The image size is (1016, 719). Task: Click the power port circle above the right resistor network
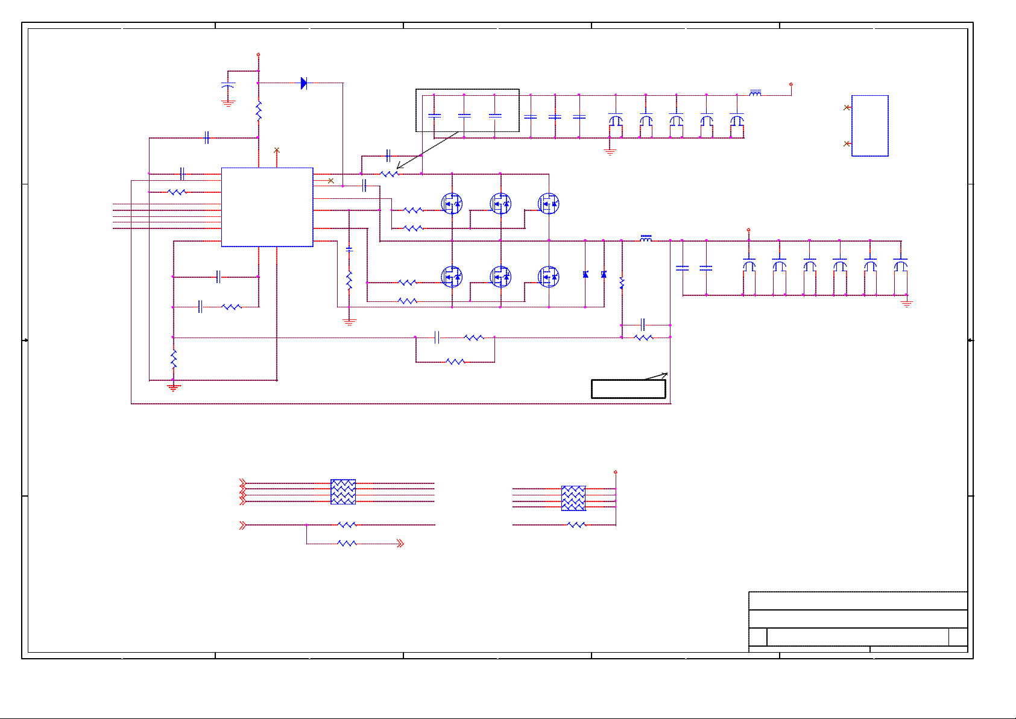(x=615, y=472)
